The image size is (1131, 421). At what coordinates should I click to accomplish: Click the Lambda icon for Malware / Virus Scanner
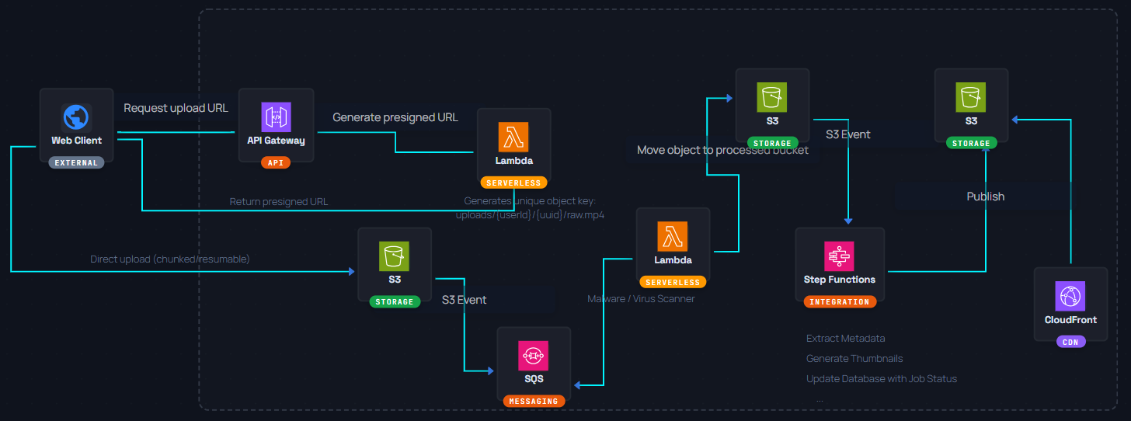pyautogui.click(x=673, y=237)
